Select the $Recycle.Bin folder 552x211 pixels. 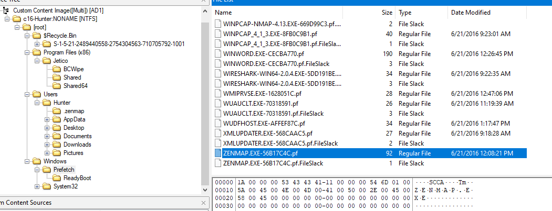pos(60,36)
